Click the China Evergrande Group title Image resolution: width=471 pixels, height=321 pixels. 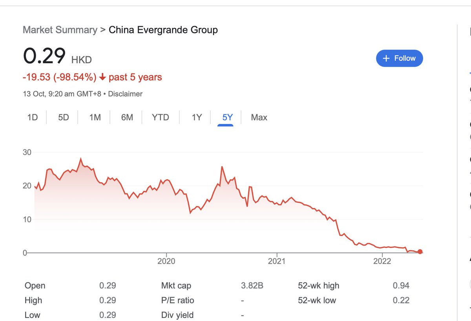163,30
